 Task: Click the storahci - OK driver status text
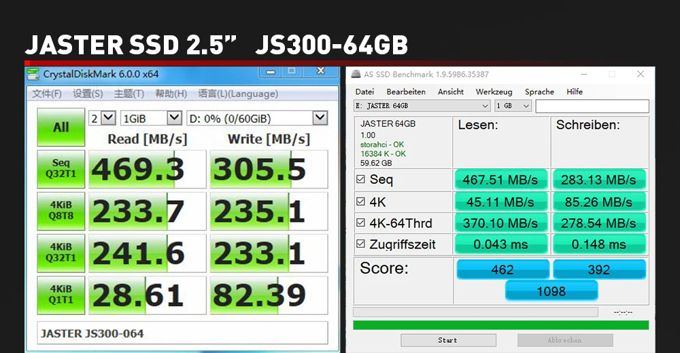tap(382, 145)
